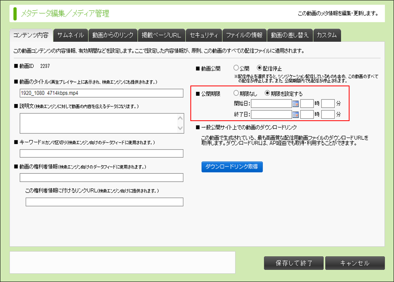
Task: Click 保存して終了 to save and exit
Action: point(294,263)
